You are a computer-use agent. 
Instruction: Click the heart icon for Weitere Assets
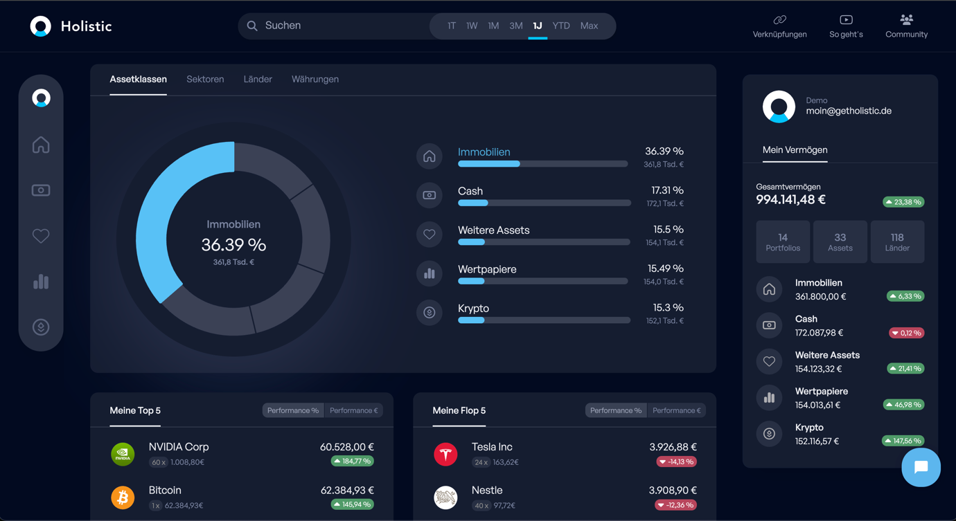tap(41, 235)
